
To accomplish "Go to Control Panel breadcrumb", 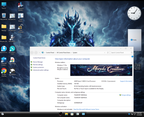I will pyautogui.click(x=50, y=53).
